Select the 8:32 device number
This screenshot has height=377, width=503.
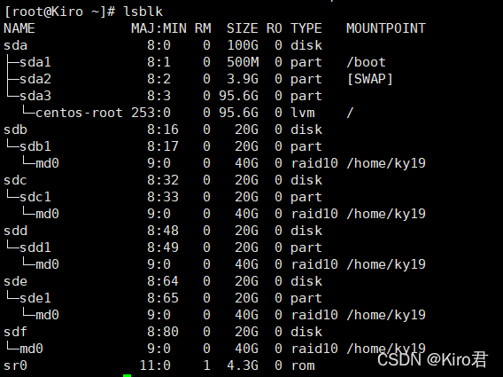click(163, 180)
